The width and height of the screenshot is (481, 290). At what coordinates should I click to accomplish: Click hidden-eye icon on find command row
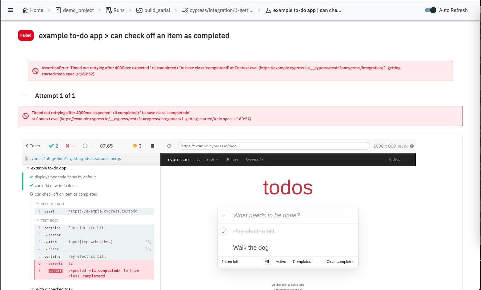[148, 242]
